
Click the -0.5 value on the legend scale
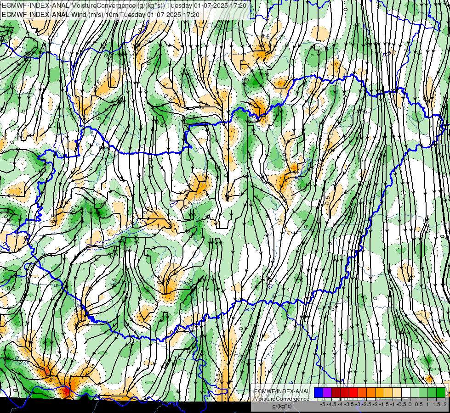[401, 404]
